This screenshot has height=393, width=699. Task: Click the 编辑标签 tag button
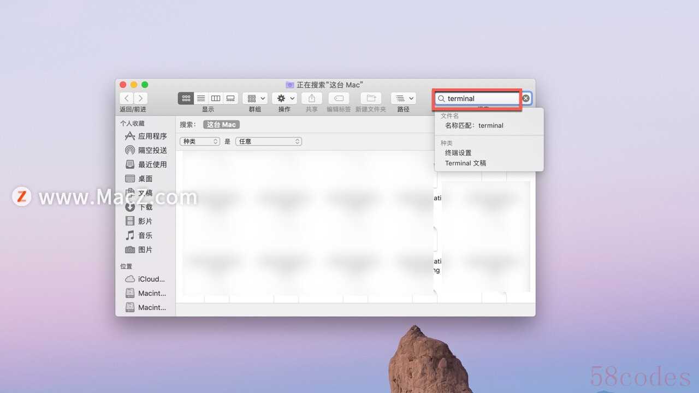(x=339, y=98)
